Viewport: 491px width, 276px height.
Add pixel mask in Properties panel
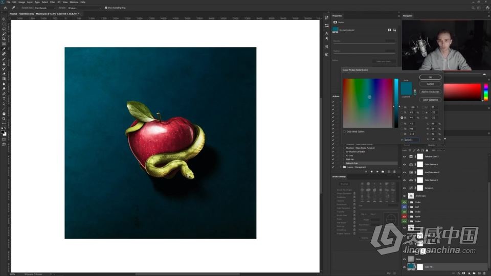tap(390, 30)
